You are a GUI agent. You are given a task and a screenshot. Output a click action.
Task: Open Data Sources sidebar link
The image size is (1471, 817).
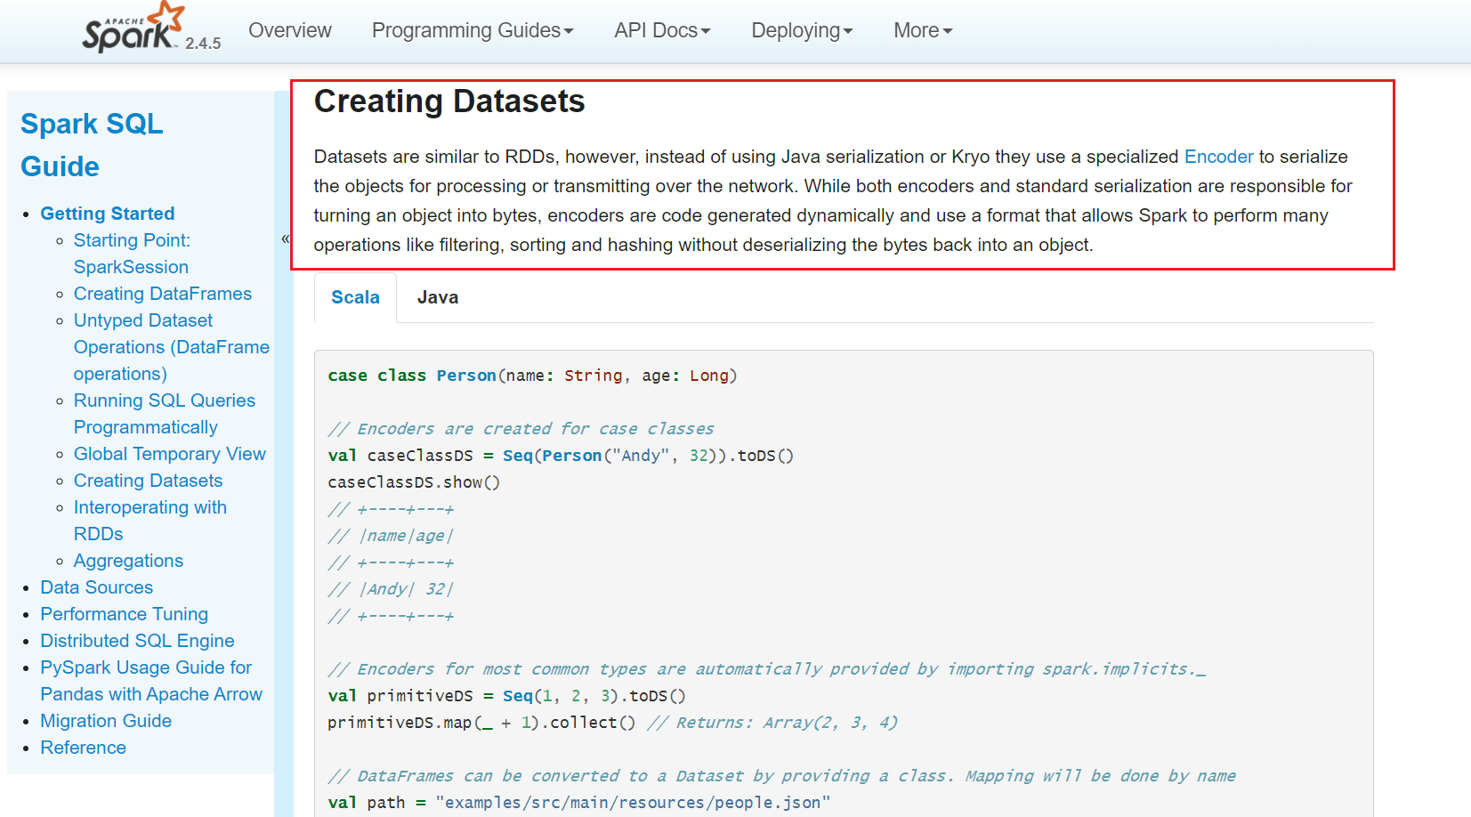(x=97, y=587)
